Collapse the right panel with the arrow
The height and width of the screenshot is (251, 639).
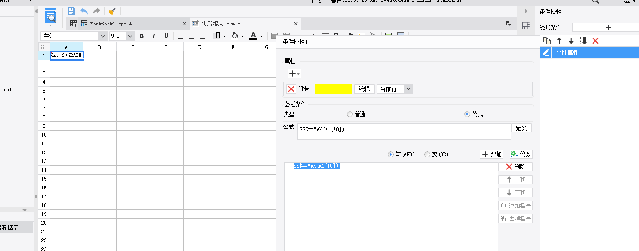tap(526, 11)
